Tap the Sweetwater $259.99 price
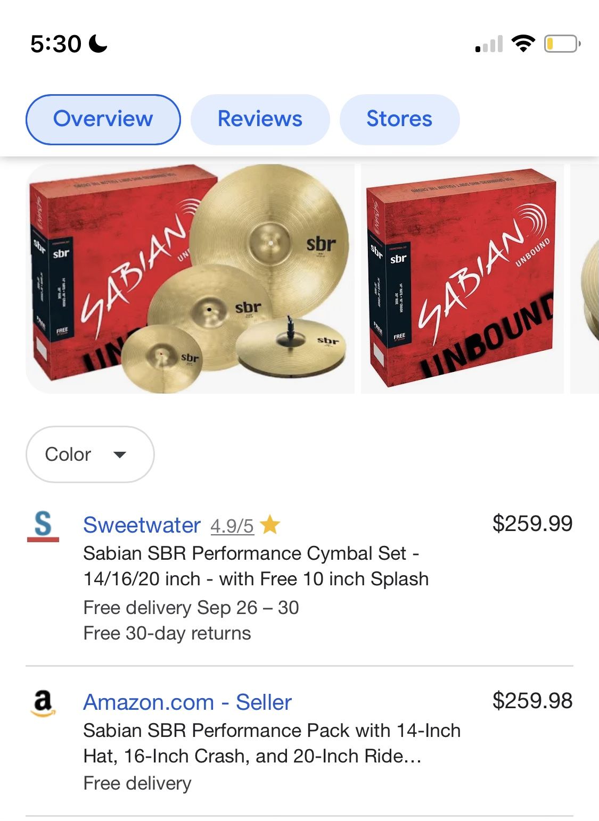The height and width of the screenshot is (821, 599). click(x=532, y=524)
